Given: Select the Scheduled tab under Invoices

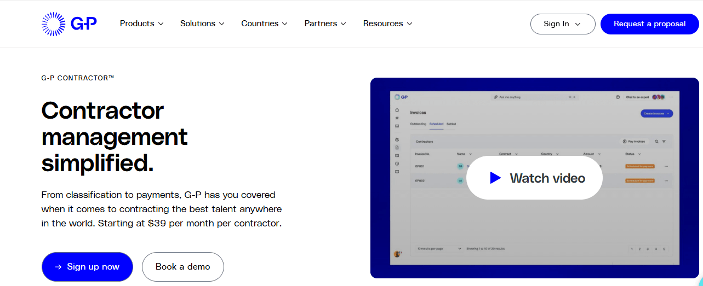Looking at the screenshot, I should (436, 124).
